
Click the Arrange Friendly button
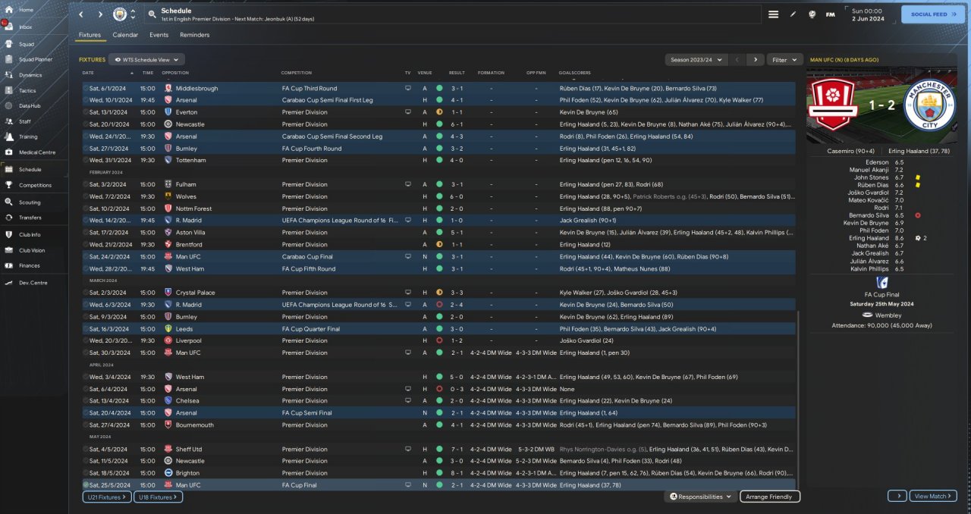[x=768, y=497]
